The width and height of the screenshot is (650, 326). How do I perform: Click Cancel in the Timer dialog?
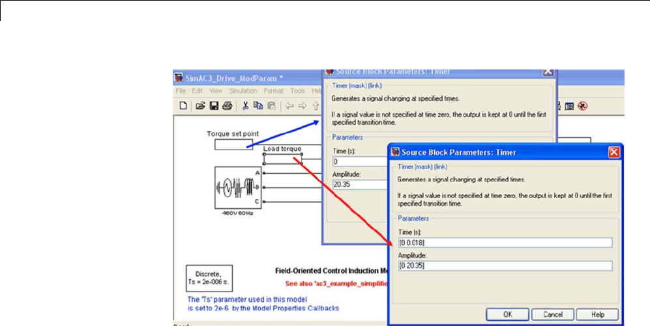point(553,314)
